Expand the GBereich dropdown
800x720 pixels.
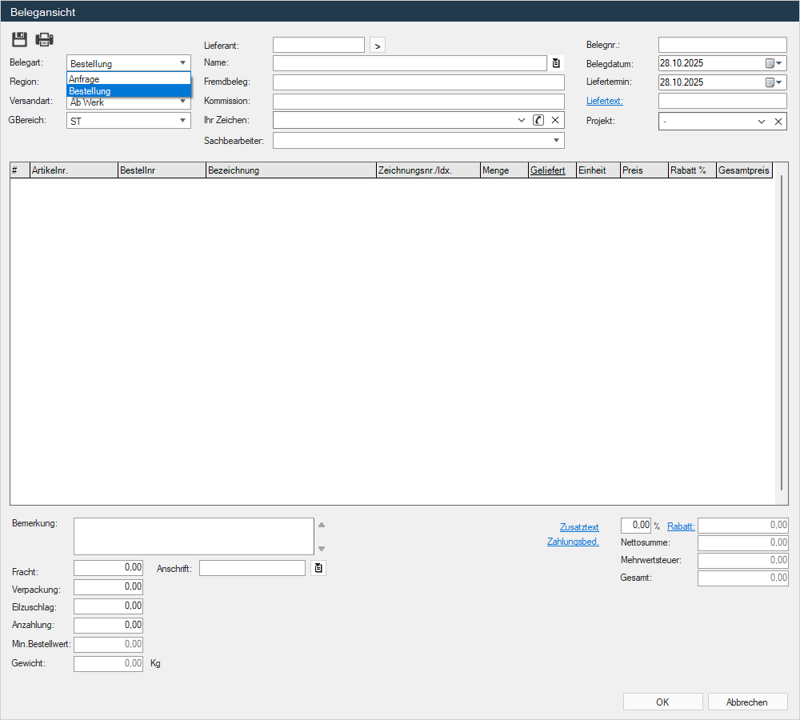pyautogui.click(x=182, y=121)
